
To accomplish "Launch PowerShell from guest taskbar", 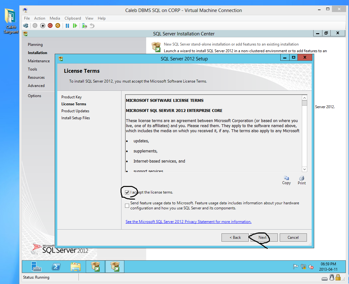I will point(56,266).
